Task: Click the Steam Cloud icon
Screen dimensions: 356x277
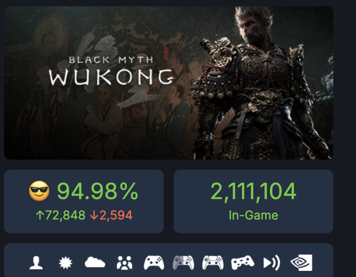Action: pos(95,262)
